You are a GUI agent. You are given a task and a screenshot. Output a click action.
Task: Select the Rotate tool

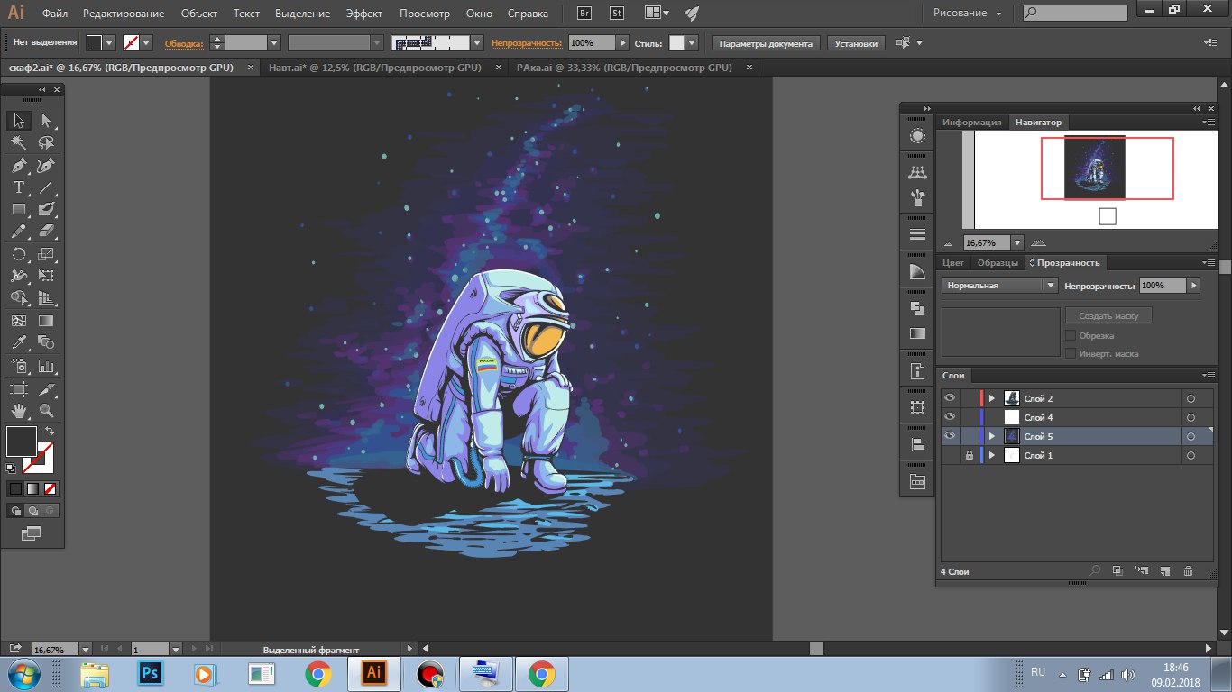click(18, 254)
